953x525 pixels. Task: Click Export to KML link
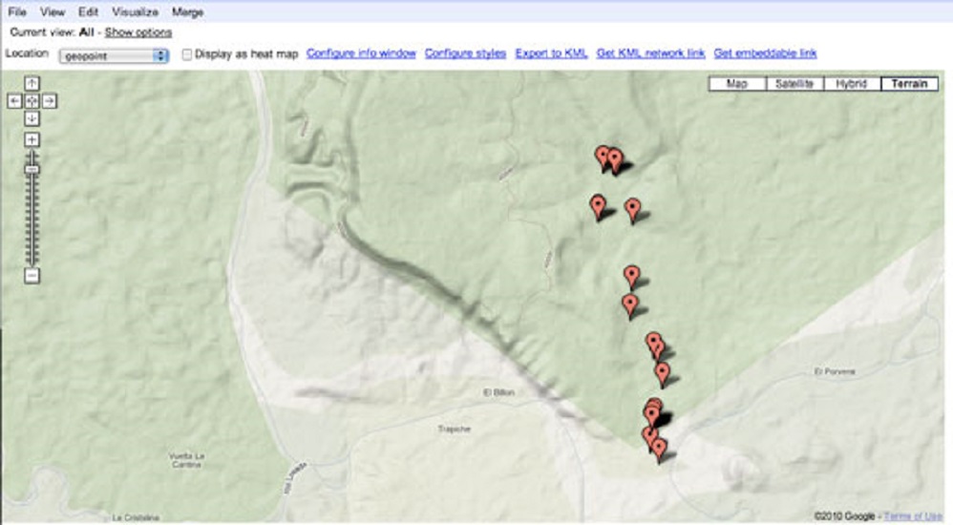(x=551, y=53)
